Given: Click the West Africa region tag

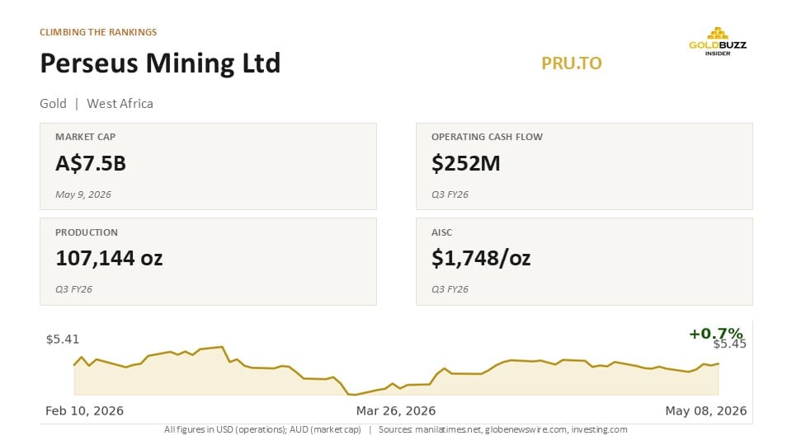Looking at the screenshot, I should click(x=120, y=104).
